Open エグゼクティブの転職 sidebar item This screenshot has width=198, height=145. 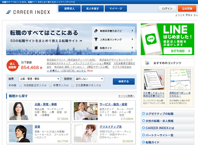click(x=167, y=114)
